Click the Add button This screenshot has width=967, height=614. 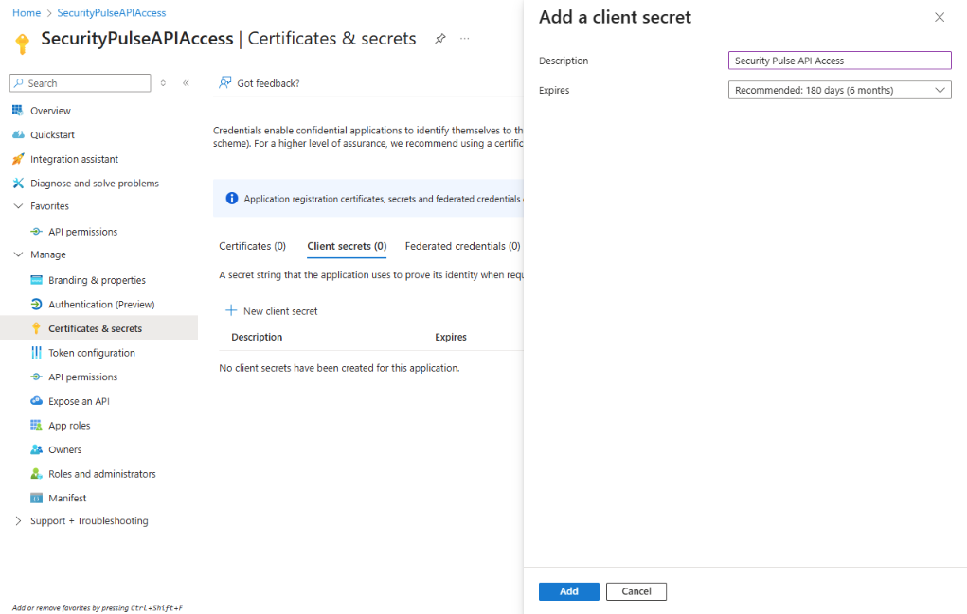(x=568, y=591)
